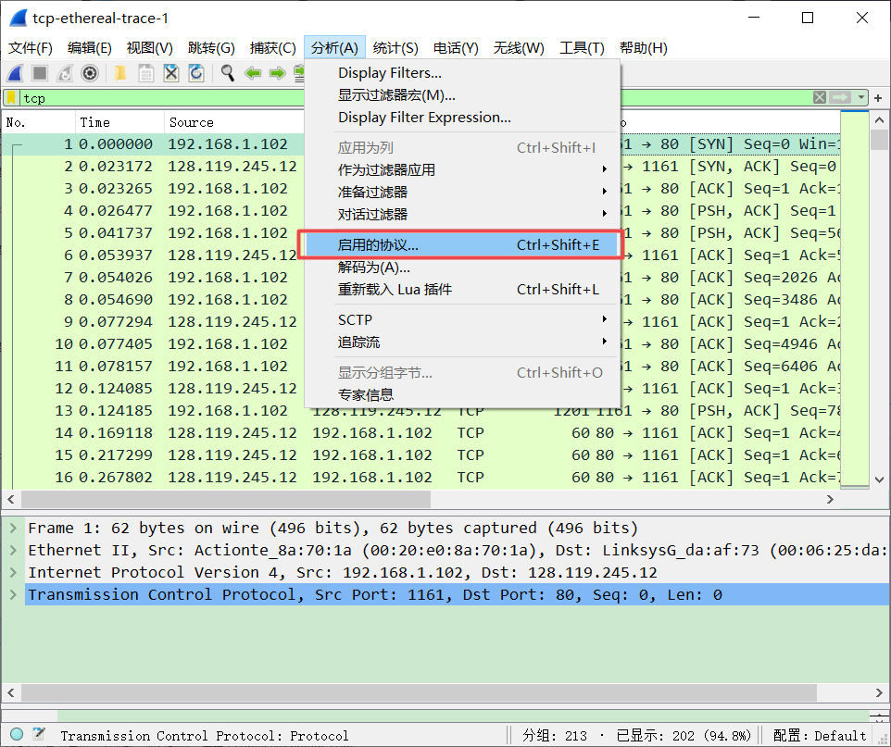Screen dimensions: 891x747
Task: Open the 文件(F) menu
Action: click(31, 48)
